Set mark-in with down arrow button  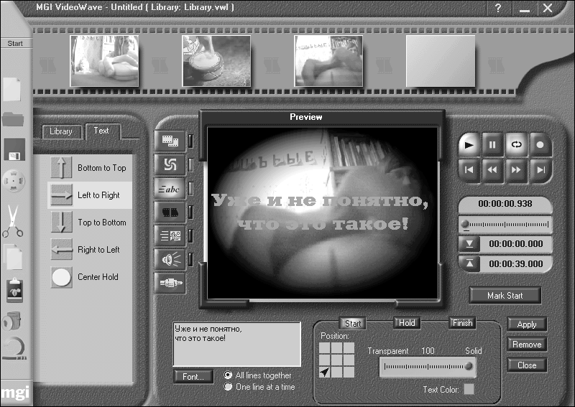pos(469,244)
